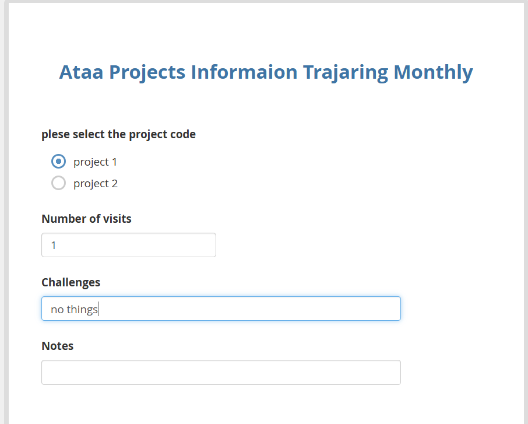
Task: Click the "project 1" option label
Action: tap(95, 162)
